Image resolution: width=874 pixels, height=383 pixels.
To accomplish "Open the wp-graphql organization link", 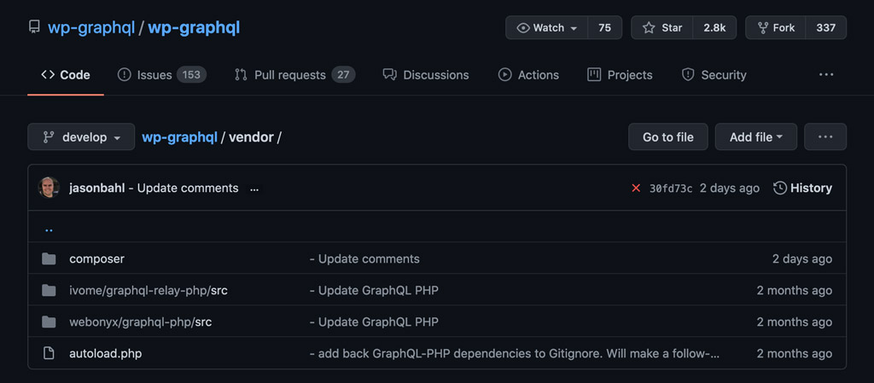I will click(x=91, y=27).
